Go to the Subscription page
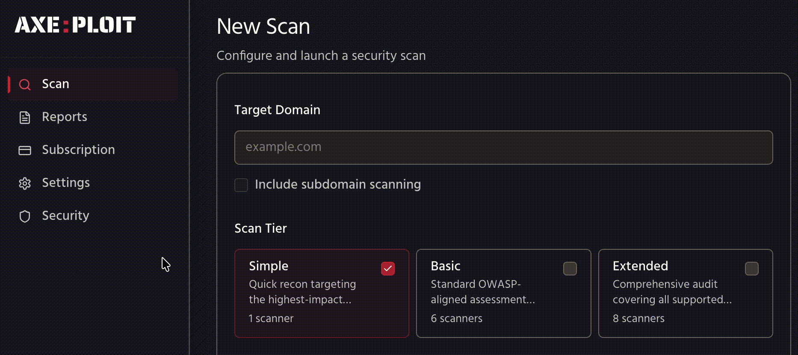The width and height of the screenshot is (798, 355). coord(78,150)
